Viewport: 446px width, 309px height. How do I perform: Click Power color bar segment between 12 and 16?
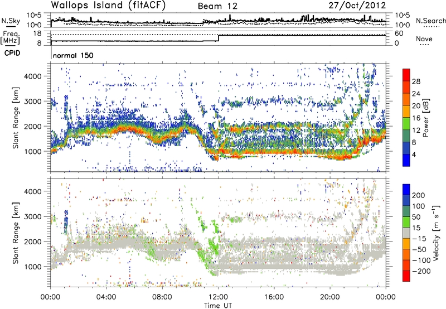[406, 124]
